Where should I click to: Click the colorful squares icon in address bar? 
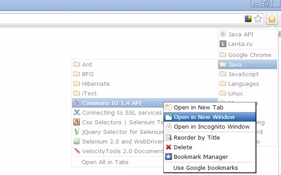248,19
